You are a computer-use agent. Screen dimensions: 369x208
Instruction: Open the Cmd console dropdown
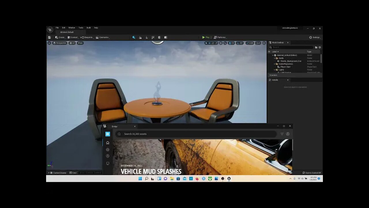point(73,173)
